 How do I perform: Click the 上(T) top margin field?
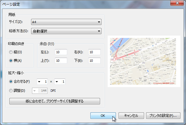click(x=61, y=61)
